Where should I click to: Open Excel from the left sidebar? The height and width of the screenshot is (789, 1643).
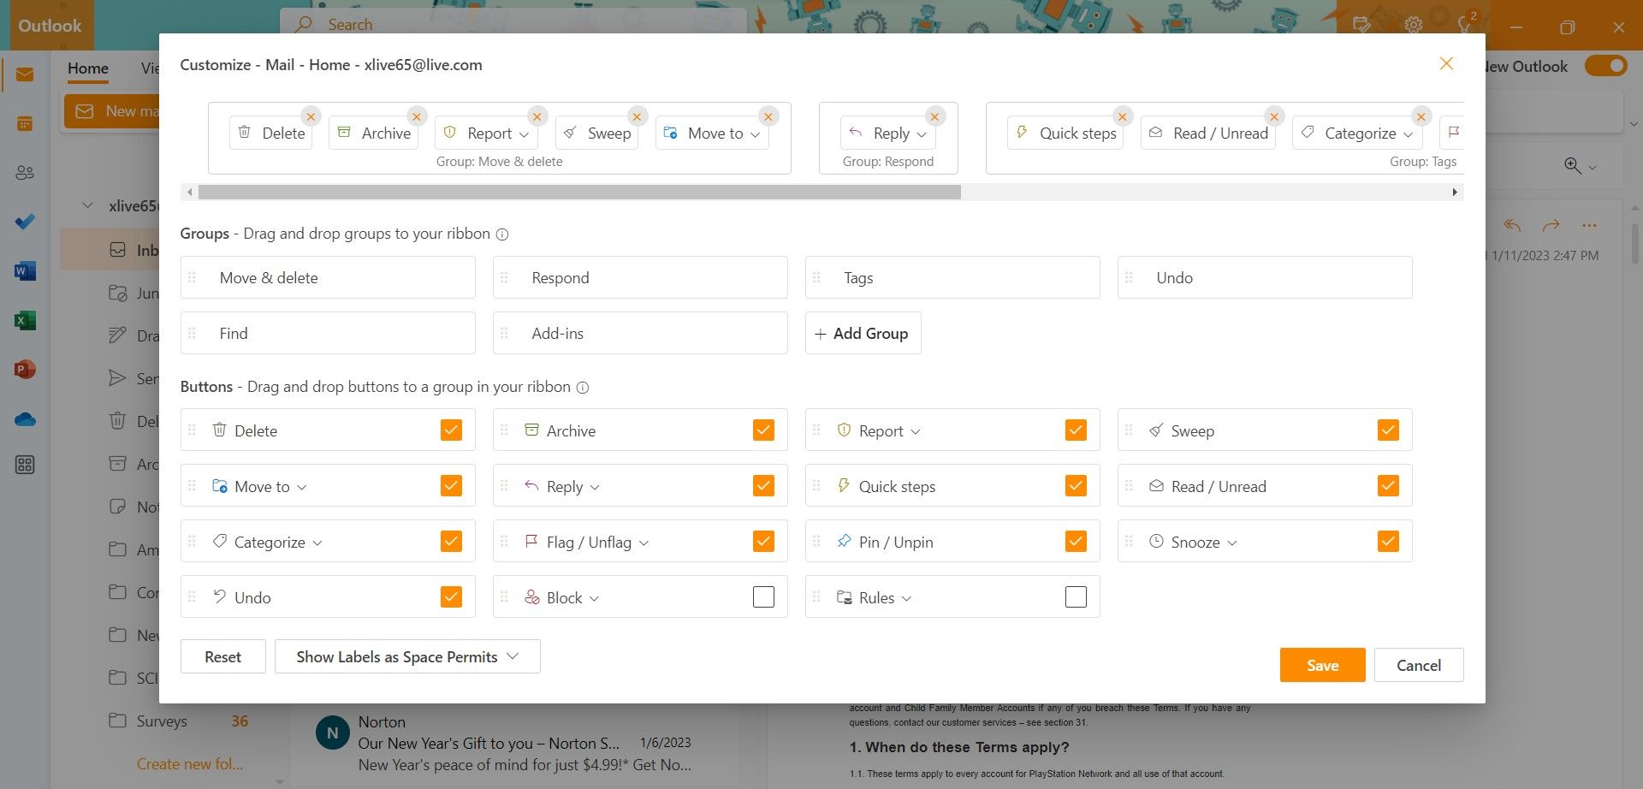pyautogui.click(x=24, y=320)
